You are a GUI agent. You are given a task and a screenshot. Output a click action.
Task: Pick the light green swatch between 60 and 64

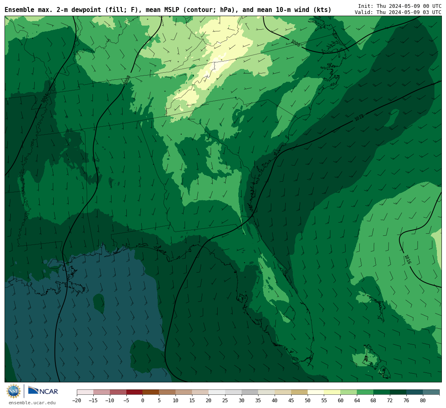(x=349, y=392)
